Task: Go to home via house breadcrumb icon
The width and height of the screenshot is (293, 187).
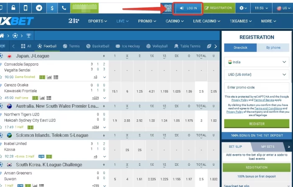Action: pos(2,35)
